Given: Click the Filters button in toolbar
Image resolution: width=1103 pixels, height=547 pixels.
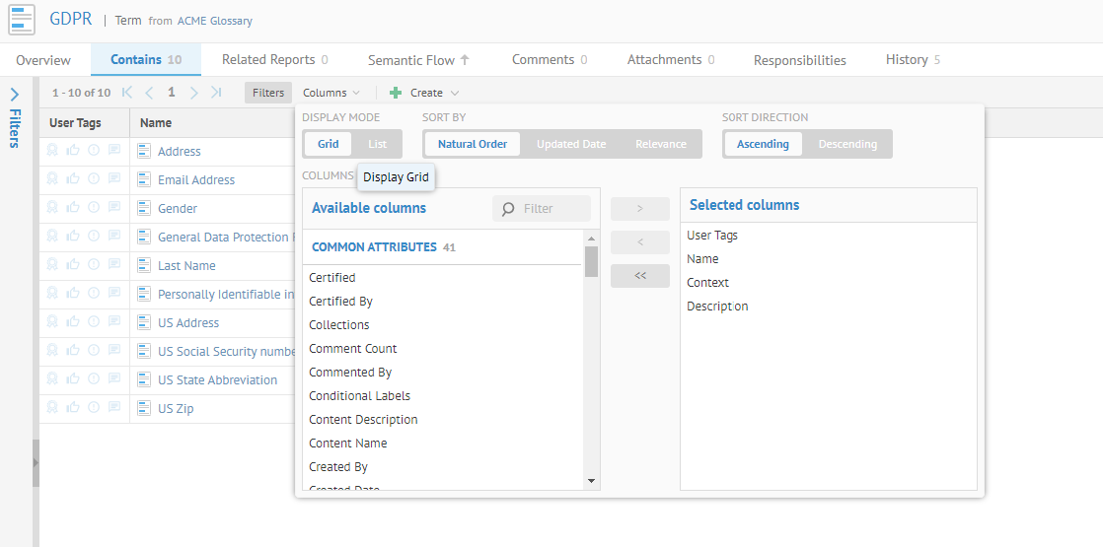Looking at the screenshot, I should pyautogui.click(x=268, y=93).
